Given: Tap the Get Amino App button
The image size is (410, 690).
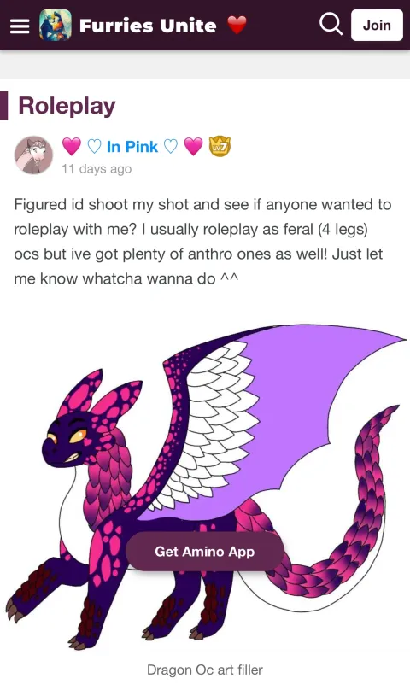Looking at the screenshot, I should point(205,552).
